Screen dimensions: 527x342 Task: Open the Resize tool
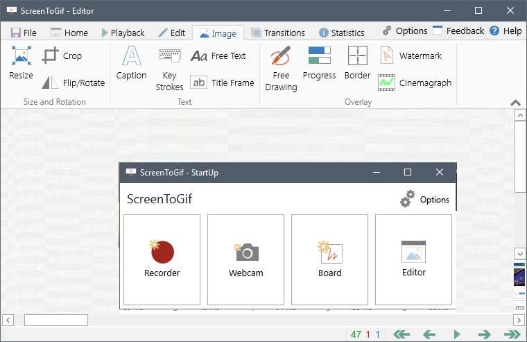[x=21, y=62]
